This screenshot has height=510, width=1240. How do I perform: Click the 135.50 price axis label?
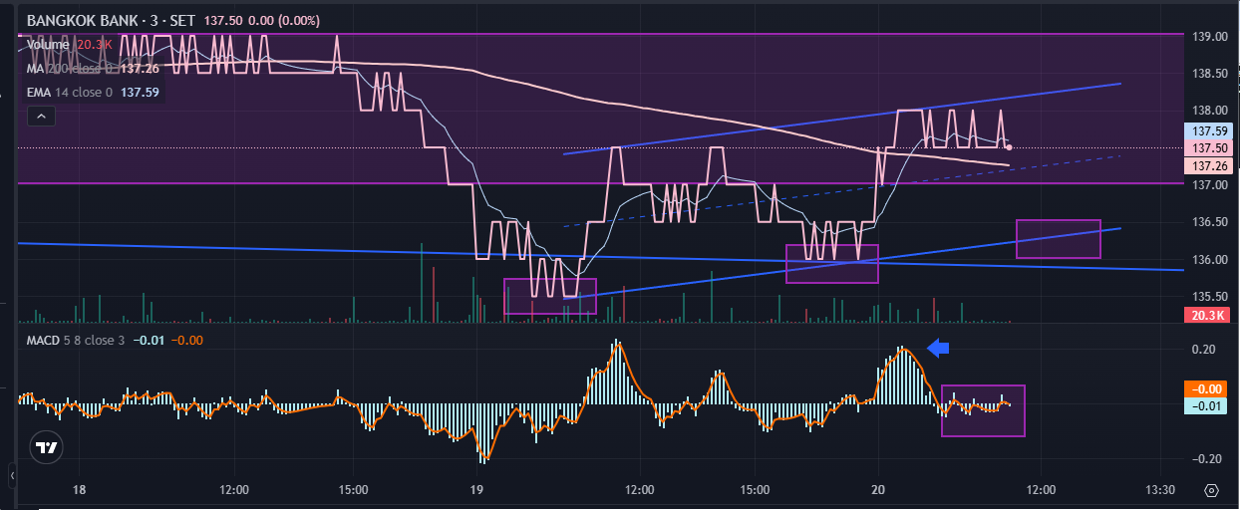1209,297
